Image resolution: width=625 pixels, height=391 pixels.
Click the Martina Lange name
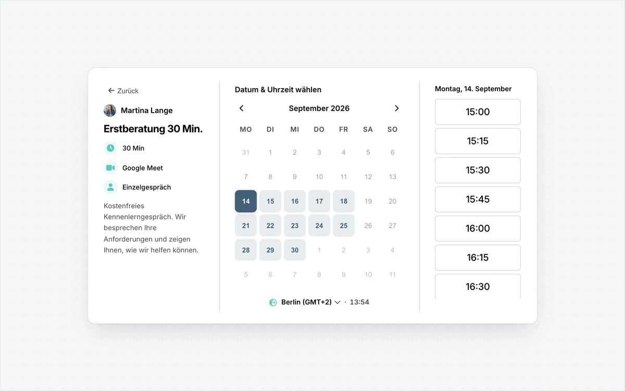pos(147,111)
